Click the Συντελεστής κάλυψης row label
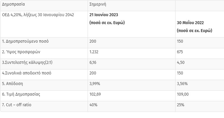The image size is (224, 118). 27,62
